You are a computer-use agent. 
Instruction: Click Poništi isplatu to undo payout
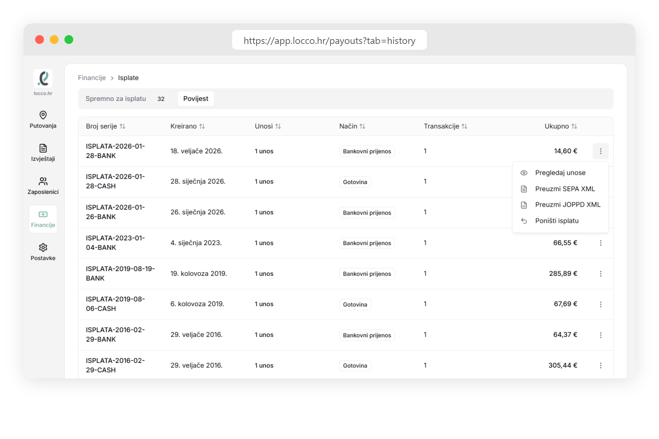tap(556, 221)
